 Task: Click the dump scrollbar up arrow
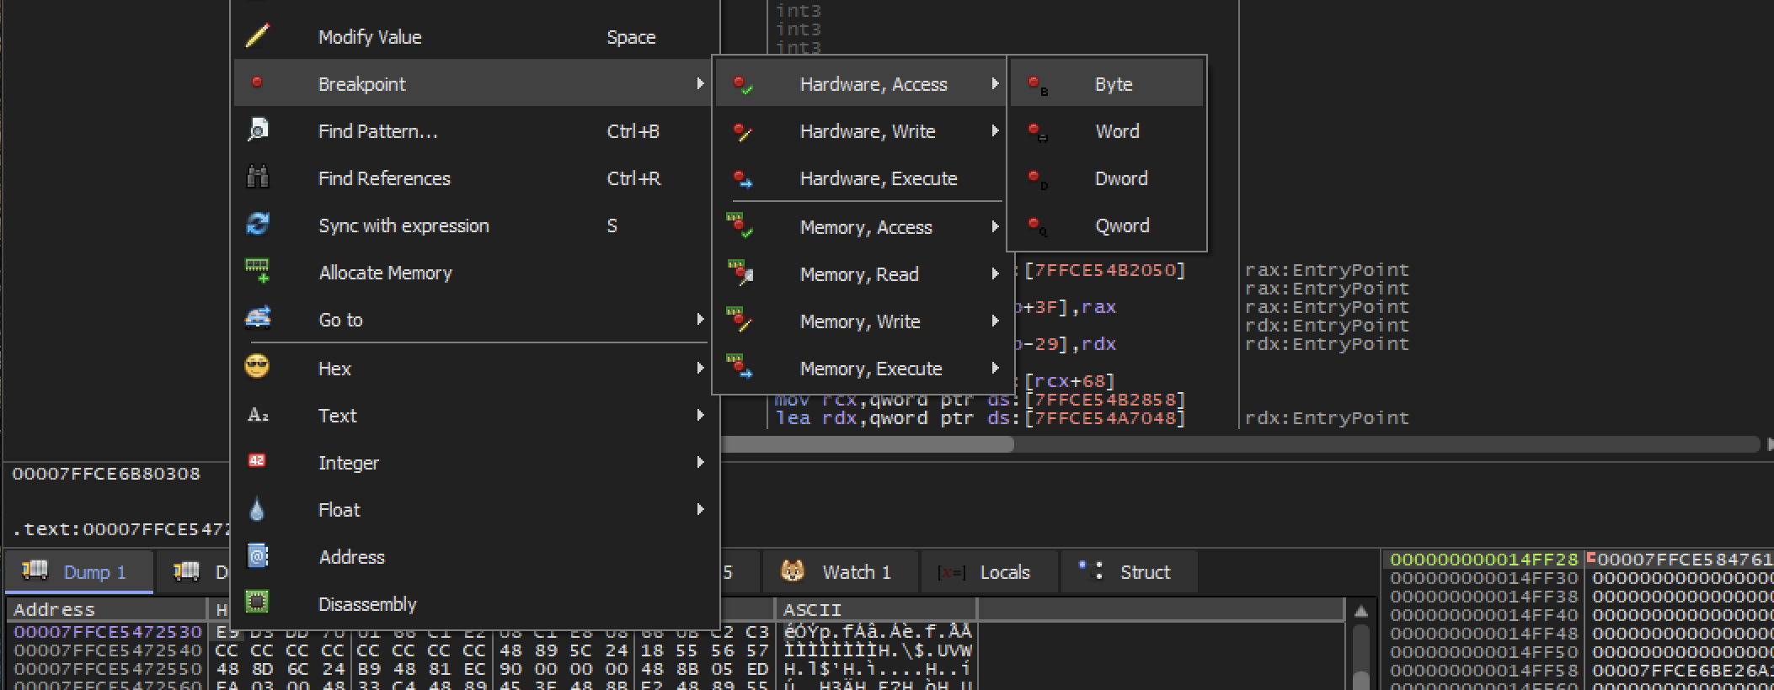(1360, 612)
